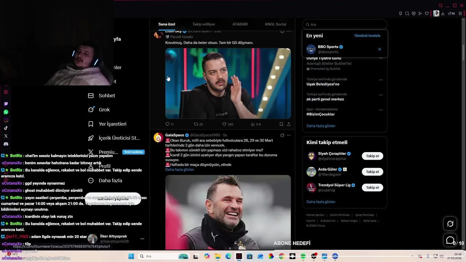Image resolution: width=466 pixels, height=262 pixels.
Task: Open File Explorer from the taskbar
Action: pos(218,256)
